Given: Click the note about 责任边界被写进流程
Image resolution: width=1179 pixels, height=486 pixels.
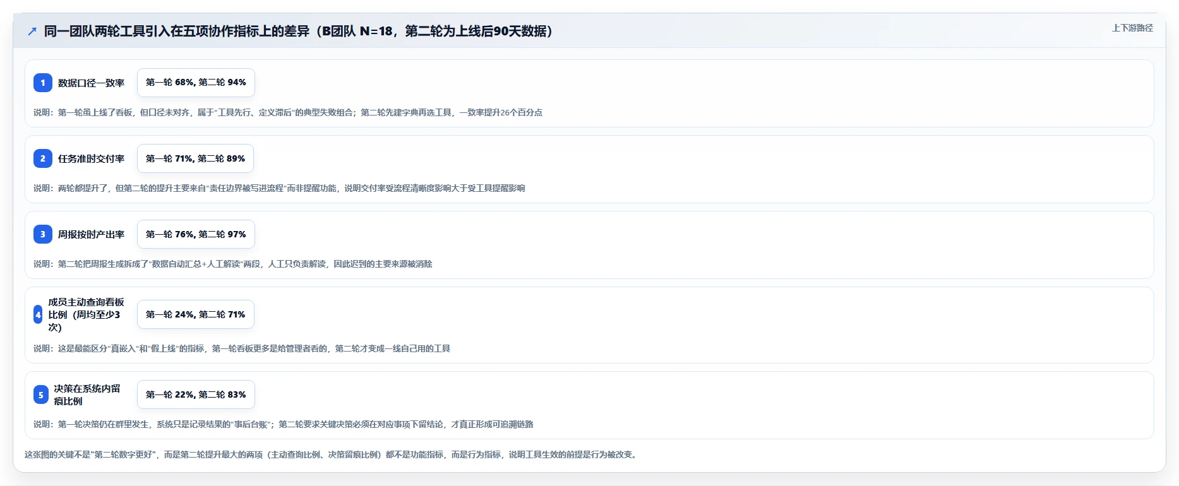Looking at the screenshot, I should click(279, 188).
